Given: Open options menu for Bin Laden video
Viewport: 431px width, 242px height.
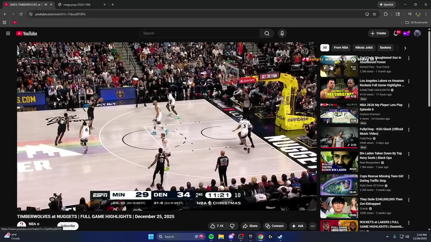Looking at the screenshot, I should 409,154.
